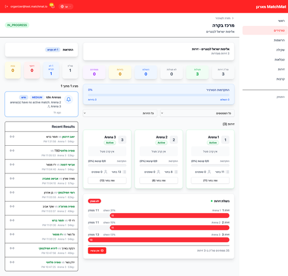288x276 pixels.
Task: Click the bell icon in Idle Arenas alert
Action: (69, 100)
